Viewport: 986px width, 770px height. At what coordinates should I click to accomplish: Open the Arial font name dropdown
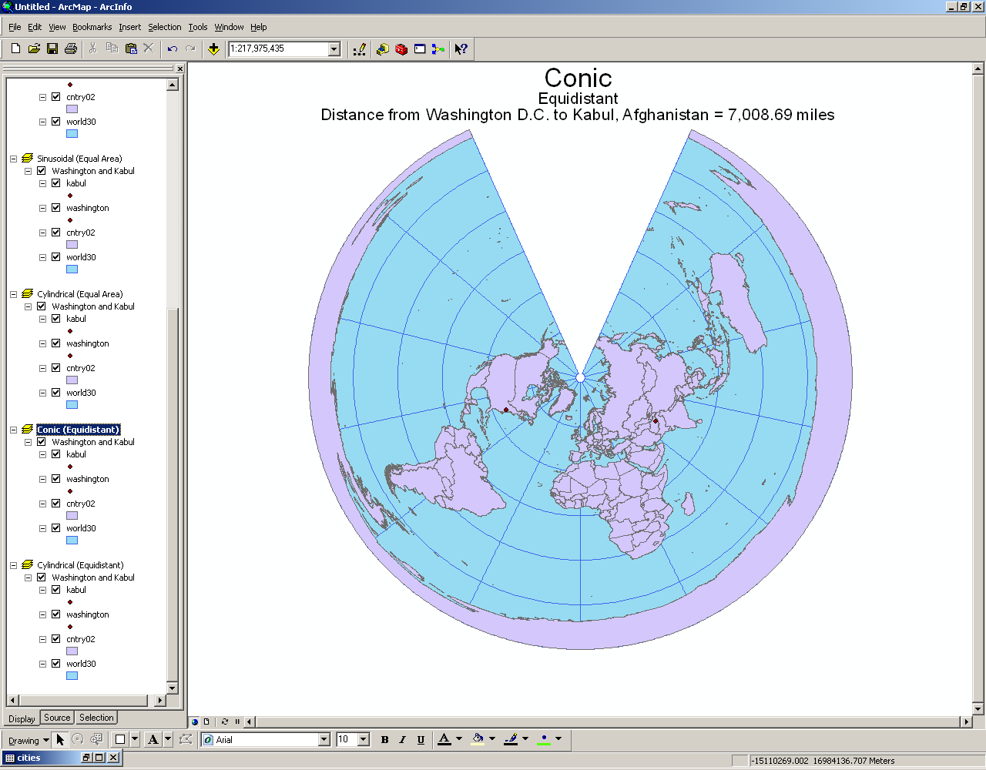[x=324, y=739]
